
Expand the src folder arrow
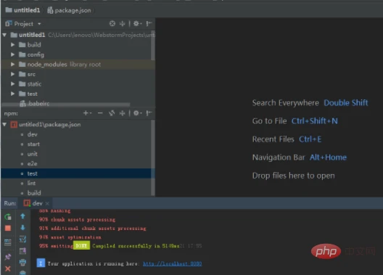pos(13,74)
